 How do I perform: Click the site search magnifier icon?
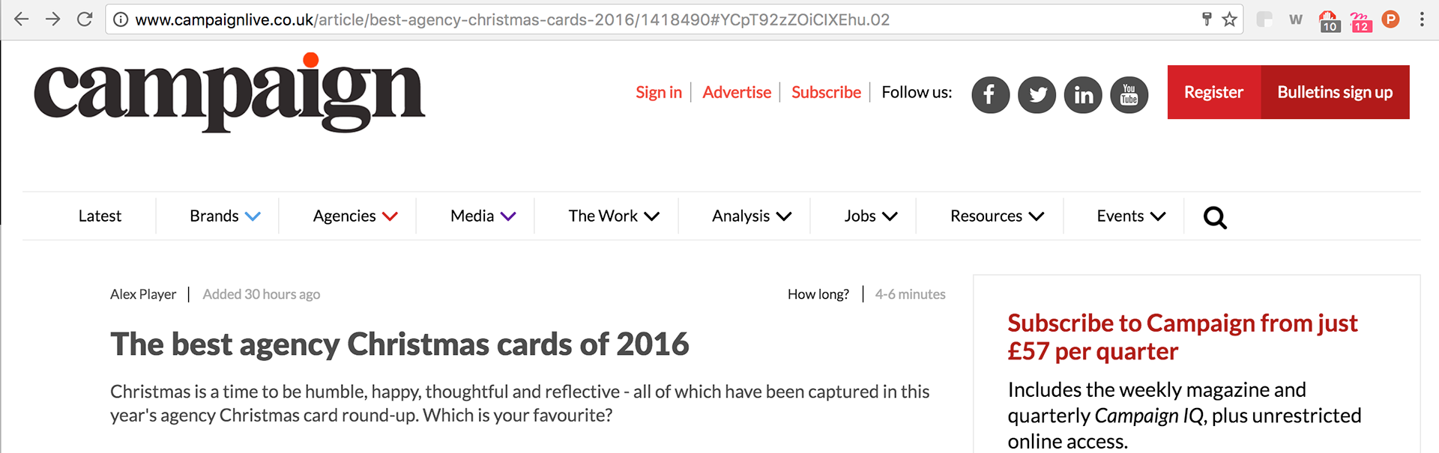click(1215, 217)
